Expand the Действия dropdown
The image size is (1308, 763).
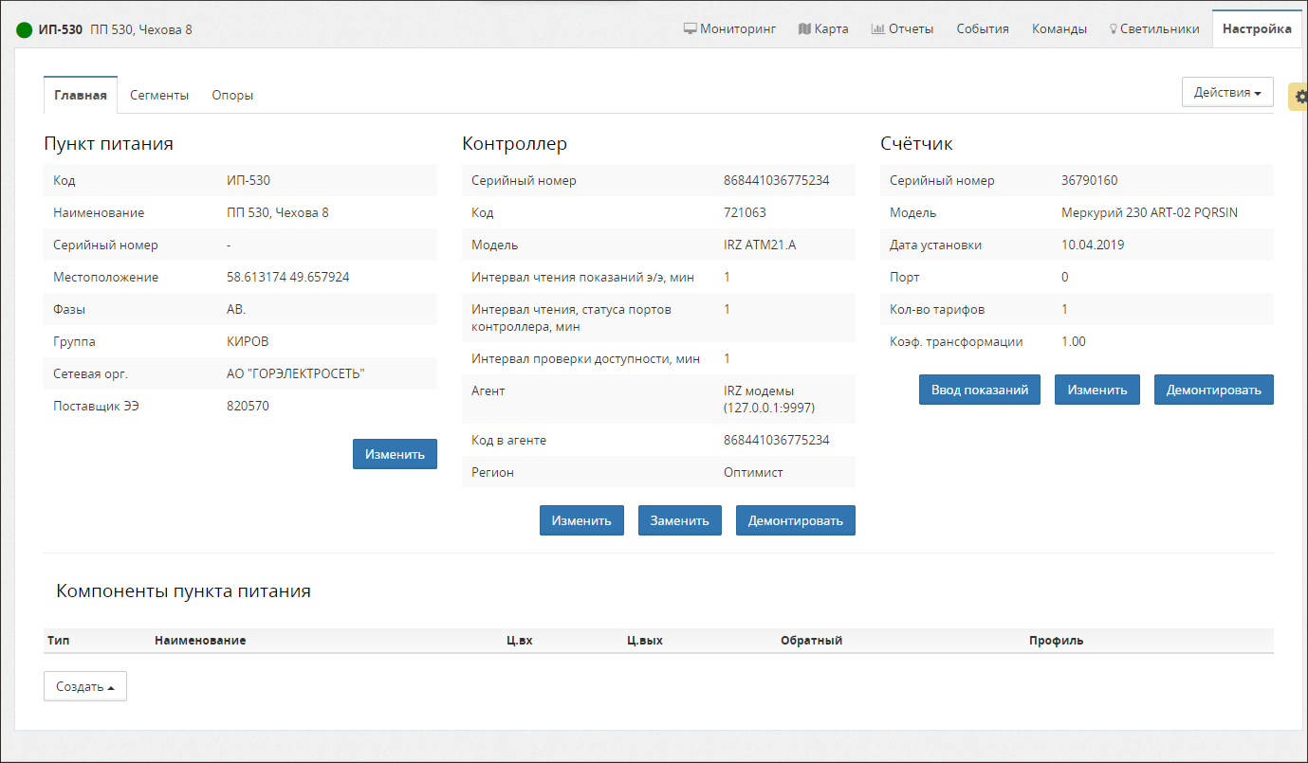[1226, 92]
